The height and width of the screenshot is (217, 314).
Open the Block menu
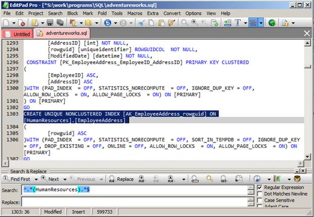[72, 14]
